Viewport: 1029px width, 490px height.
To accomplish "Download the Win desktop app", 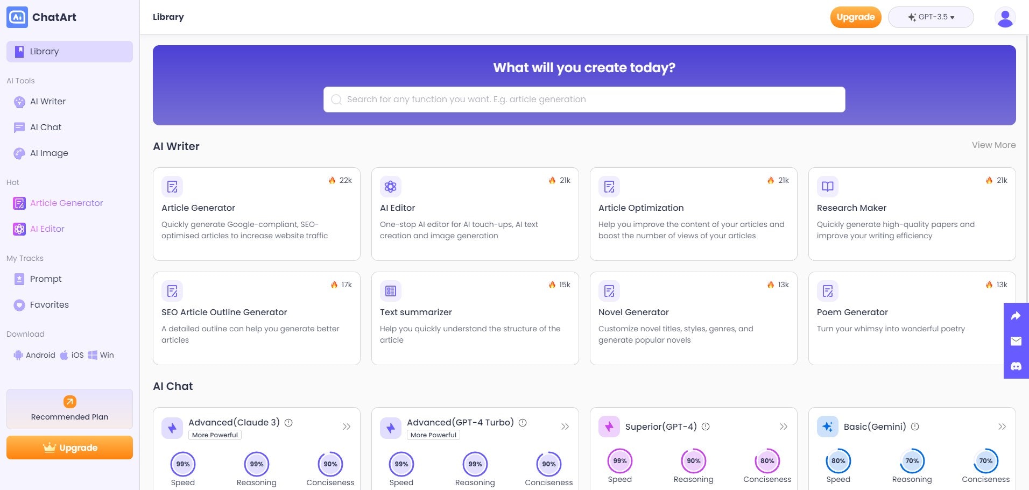I will tap(101, 355).
